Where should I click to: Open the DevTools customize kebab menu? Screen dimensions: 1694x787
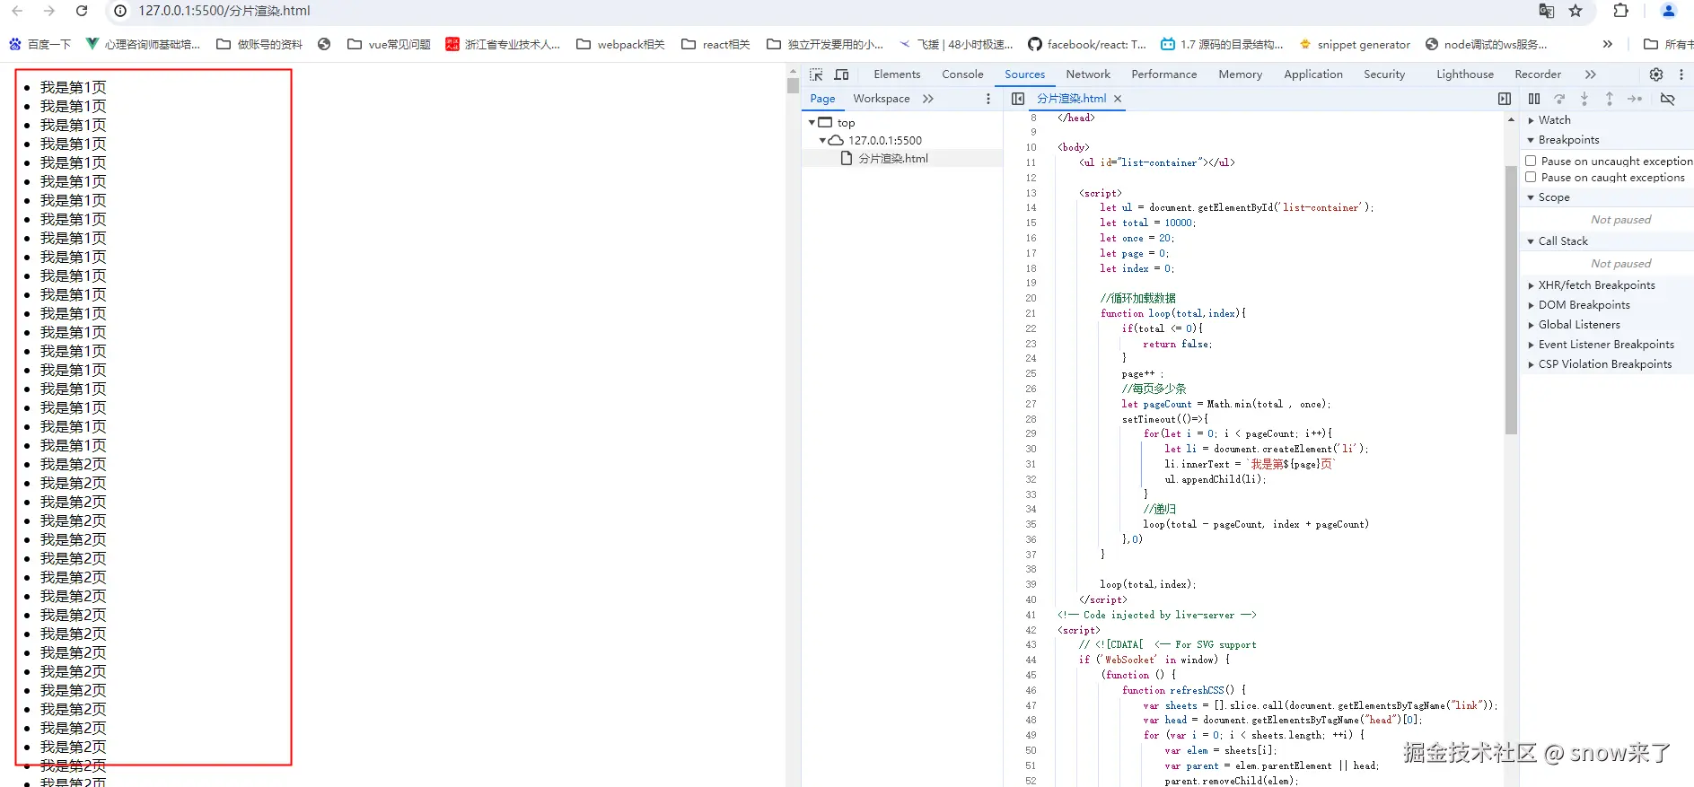click(x=1681, y=74)
